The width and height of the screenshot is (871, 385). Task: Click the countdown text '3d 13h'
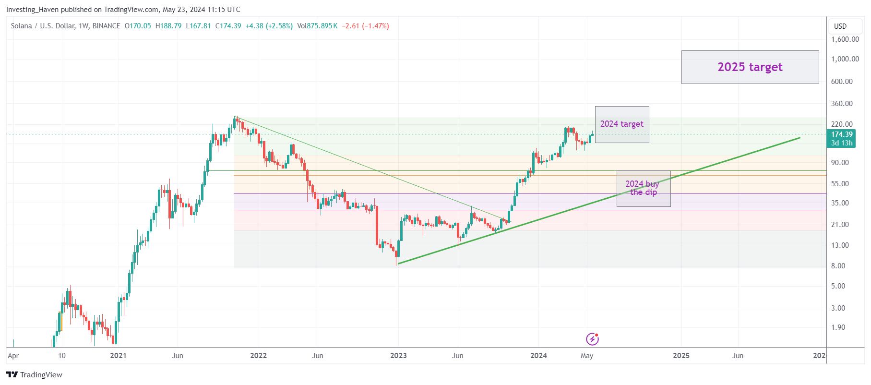(x=842, y=143)
